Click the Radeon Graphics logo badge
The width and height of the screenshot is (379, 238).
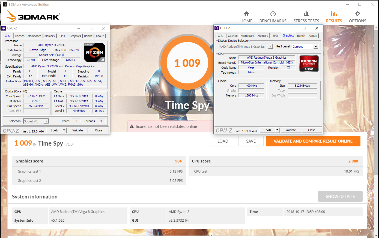(309, 64)
